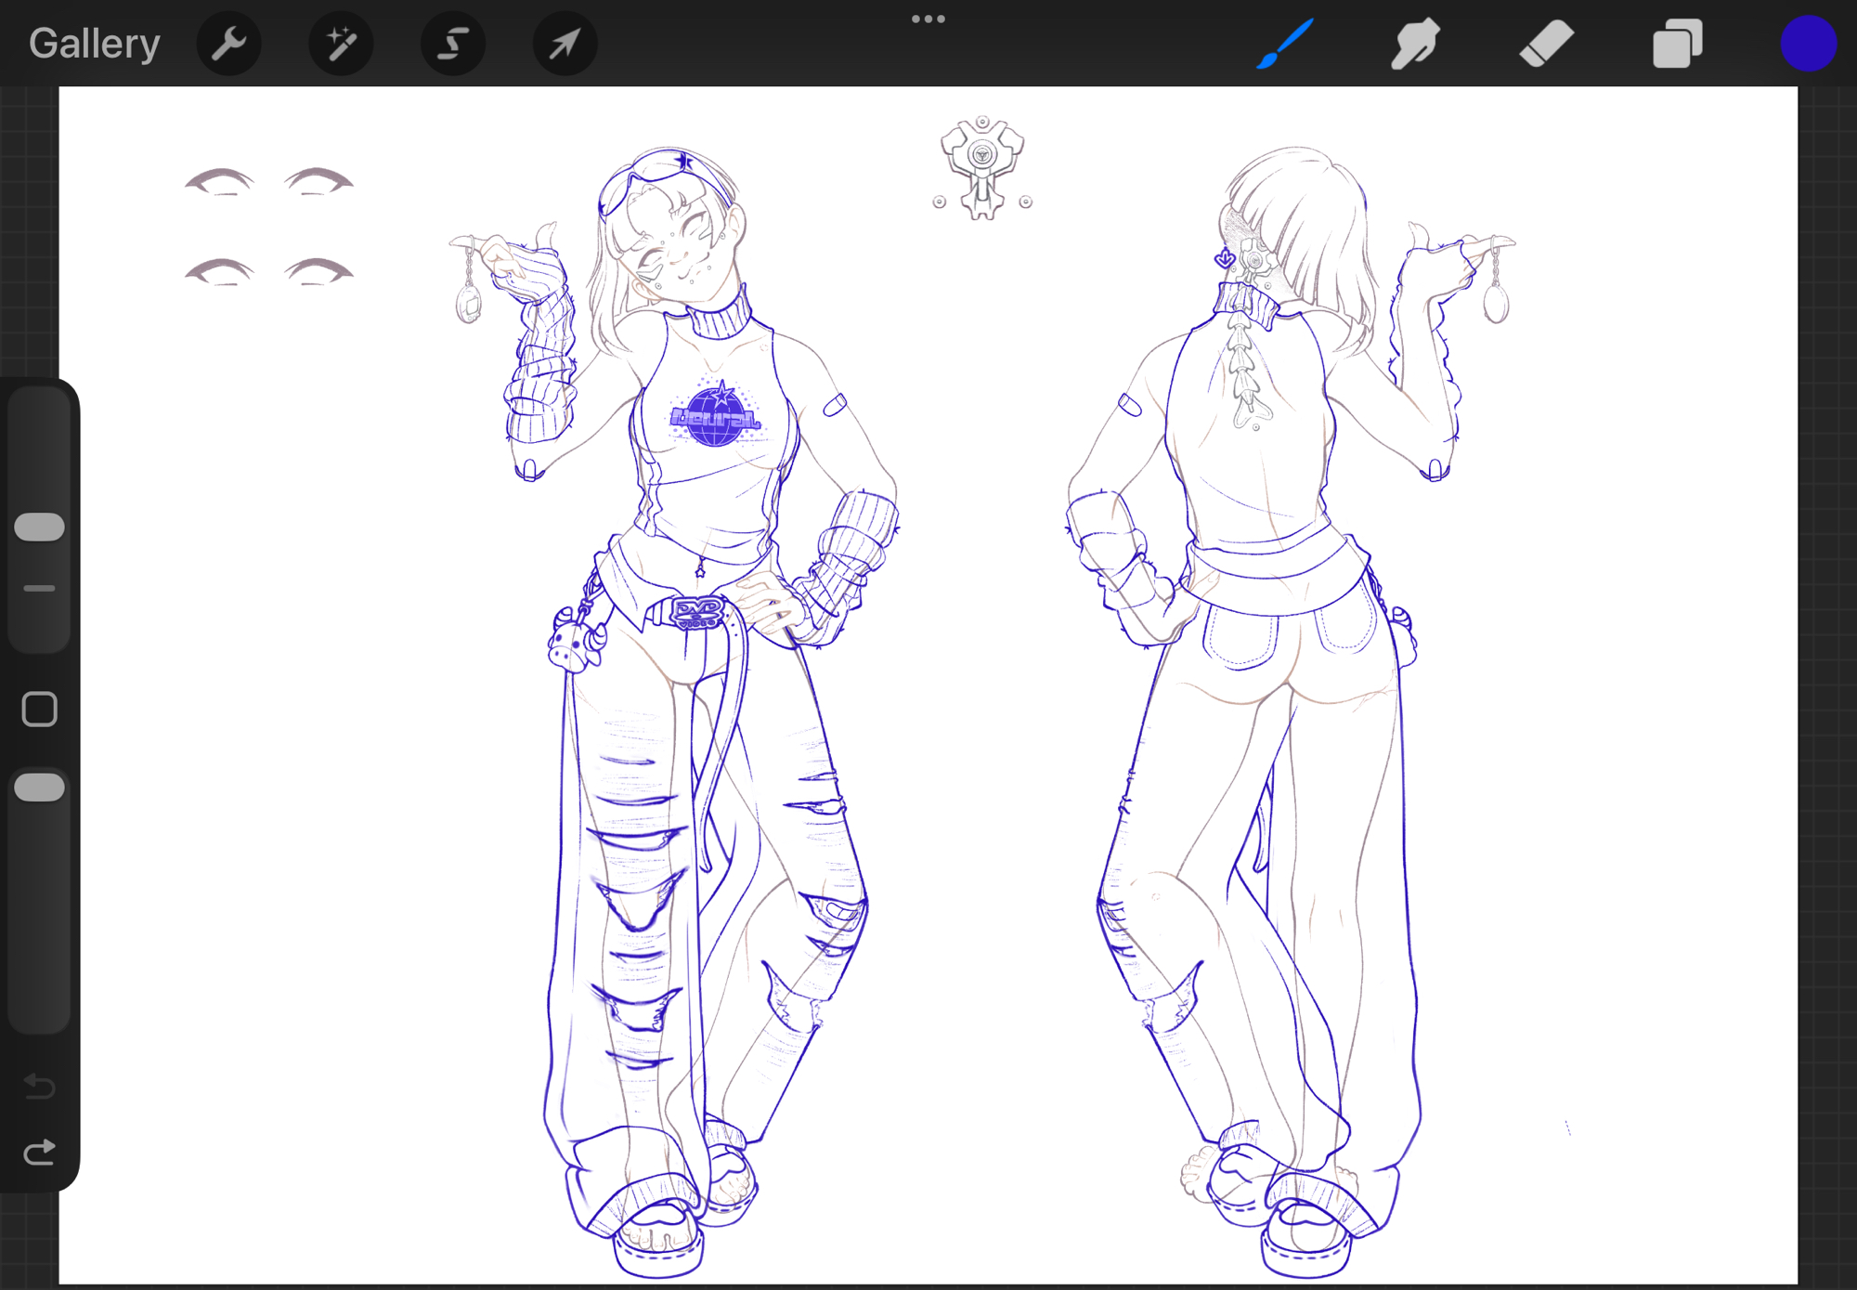Image resolution: width=1857 pixels, height=1290 pixels.
Task: Redo the last undone action
Action: [40, 1153]
